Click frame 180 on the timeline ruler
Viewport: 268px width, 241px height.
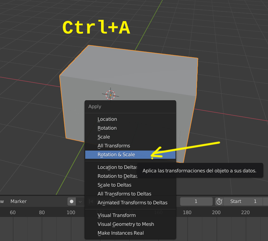(187, 213)
